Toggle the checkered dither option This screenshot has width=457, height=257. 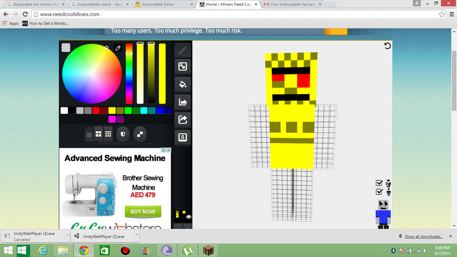[x=140, y=134]
